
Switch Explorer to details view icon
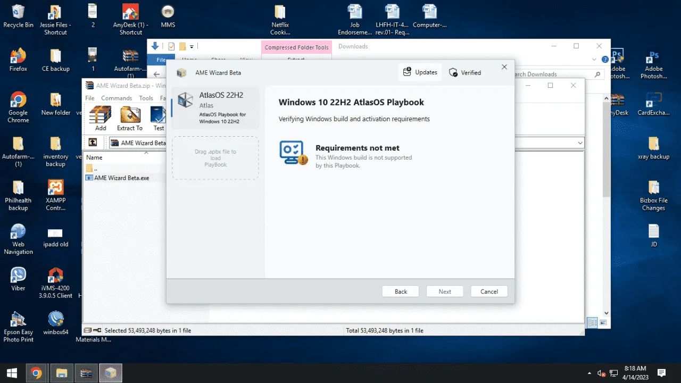(592, 323)
